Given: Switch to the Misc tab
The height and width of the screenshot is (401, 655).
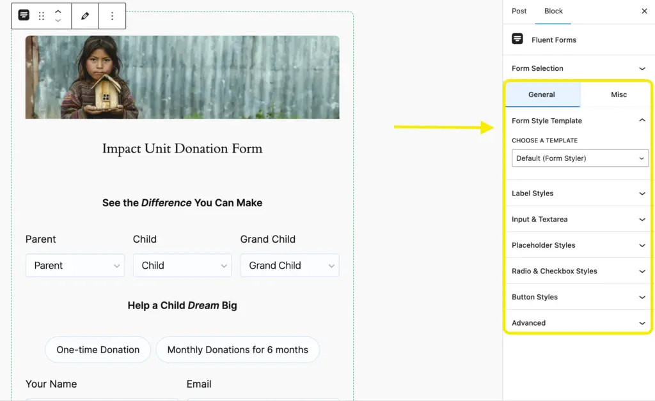Looking at the screenshot, I should point(619,95).
